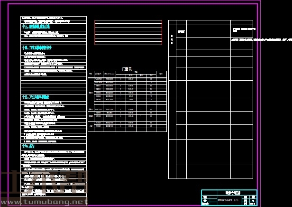Select the top-right cell of the right table

(x=241, y=22)
